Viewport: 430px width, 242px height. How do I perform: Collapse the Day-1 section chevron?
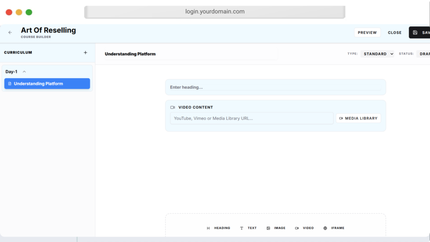click(x=24, y=72)
